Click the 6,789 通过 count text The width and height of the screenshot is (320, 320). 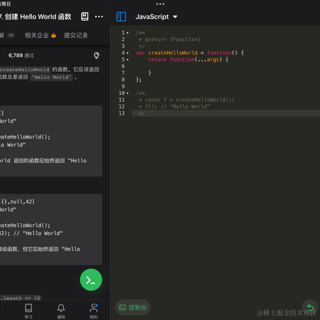click(x=21, y=56)
